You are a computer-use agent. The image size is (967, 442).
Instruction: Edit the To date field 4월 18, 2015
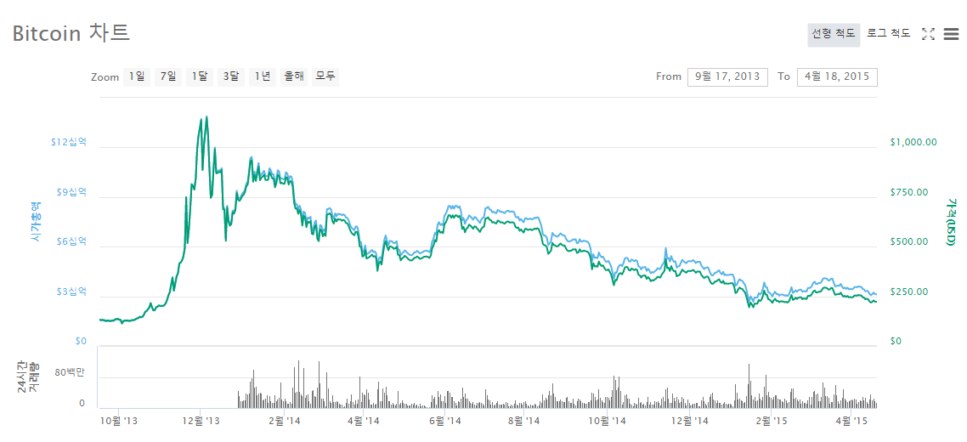pyautogui.click(x=837, y=77)
